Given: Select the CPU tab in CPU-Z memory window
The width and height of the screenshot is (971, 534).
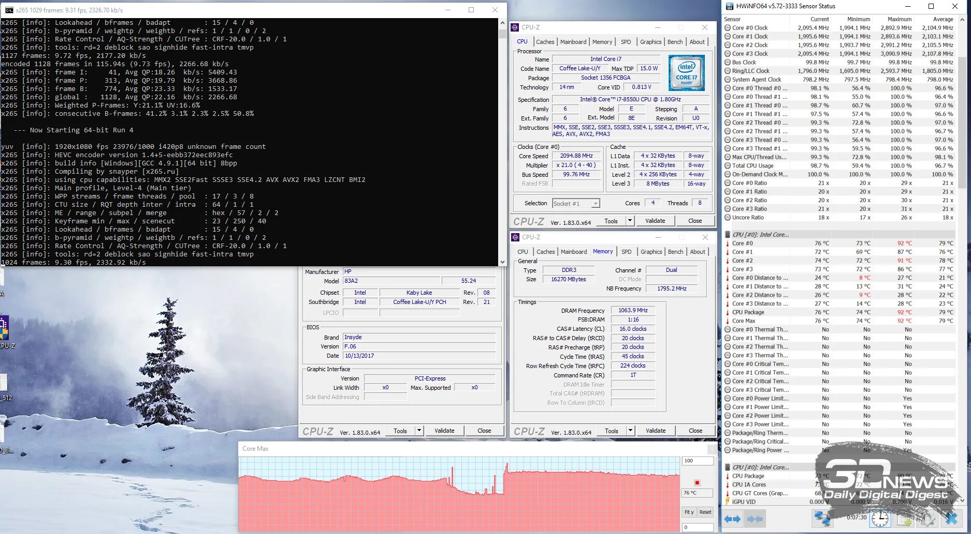Looking at the screenshot, I should pos(523,252).
